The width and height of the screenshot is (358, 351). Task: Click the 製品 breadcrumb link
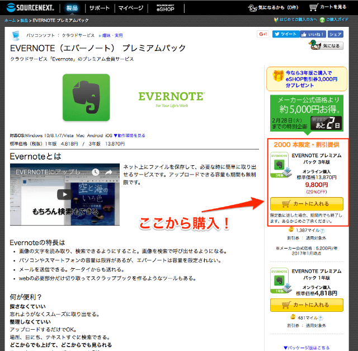click(24, 21)
